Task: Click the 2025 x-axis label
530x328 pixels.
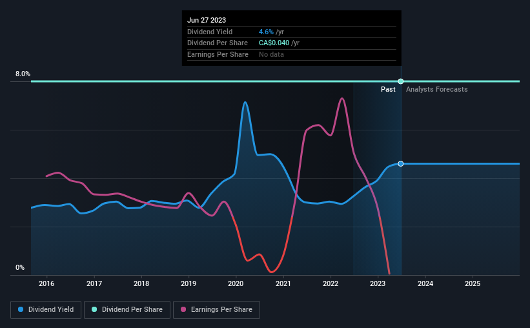Action: pos(473,283)
